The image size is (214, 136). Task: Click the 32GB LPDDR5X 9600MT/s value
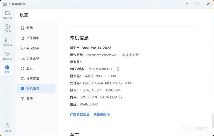point(101,97)
